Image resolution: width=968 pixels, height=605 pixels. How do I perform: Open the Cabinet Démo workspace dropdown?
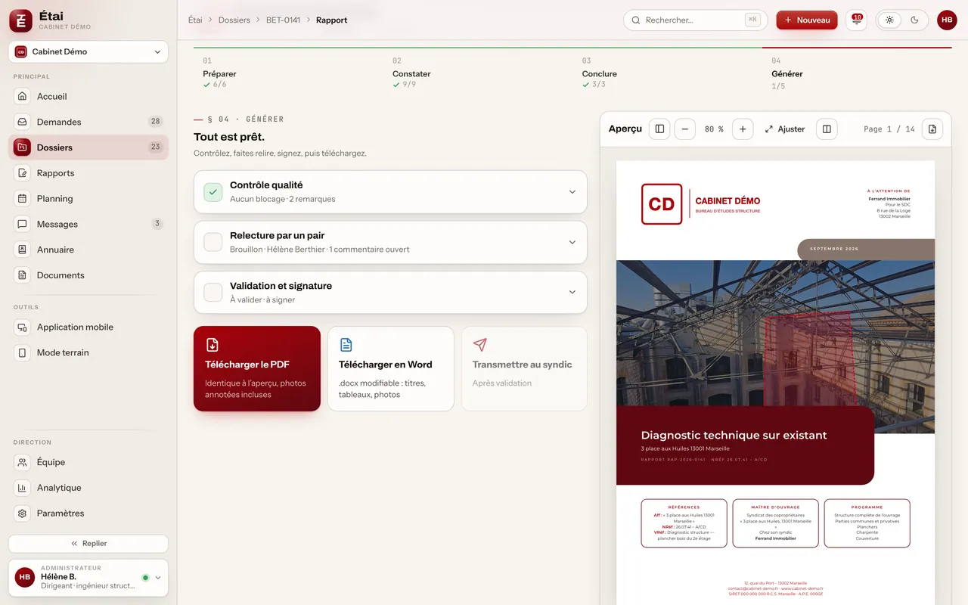[x=88, y=52]
